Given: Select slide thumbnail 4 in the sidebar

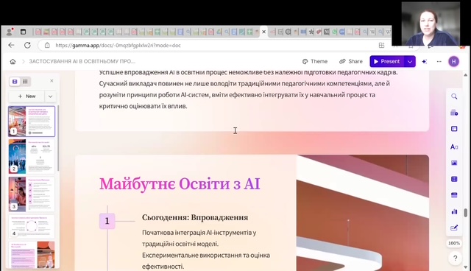Looking at the screenshot, I should [x=32, y=226].
